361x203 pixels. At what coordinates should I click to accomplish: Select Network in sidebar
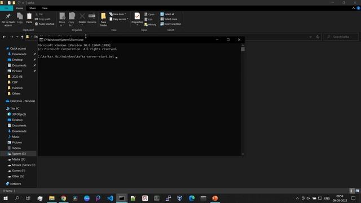(x=15, y=184)
